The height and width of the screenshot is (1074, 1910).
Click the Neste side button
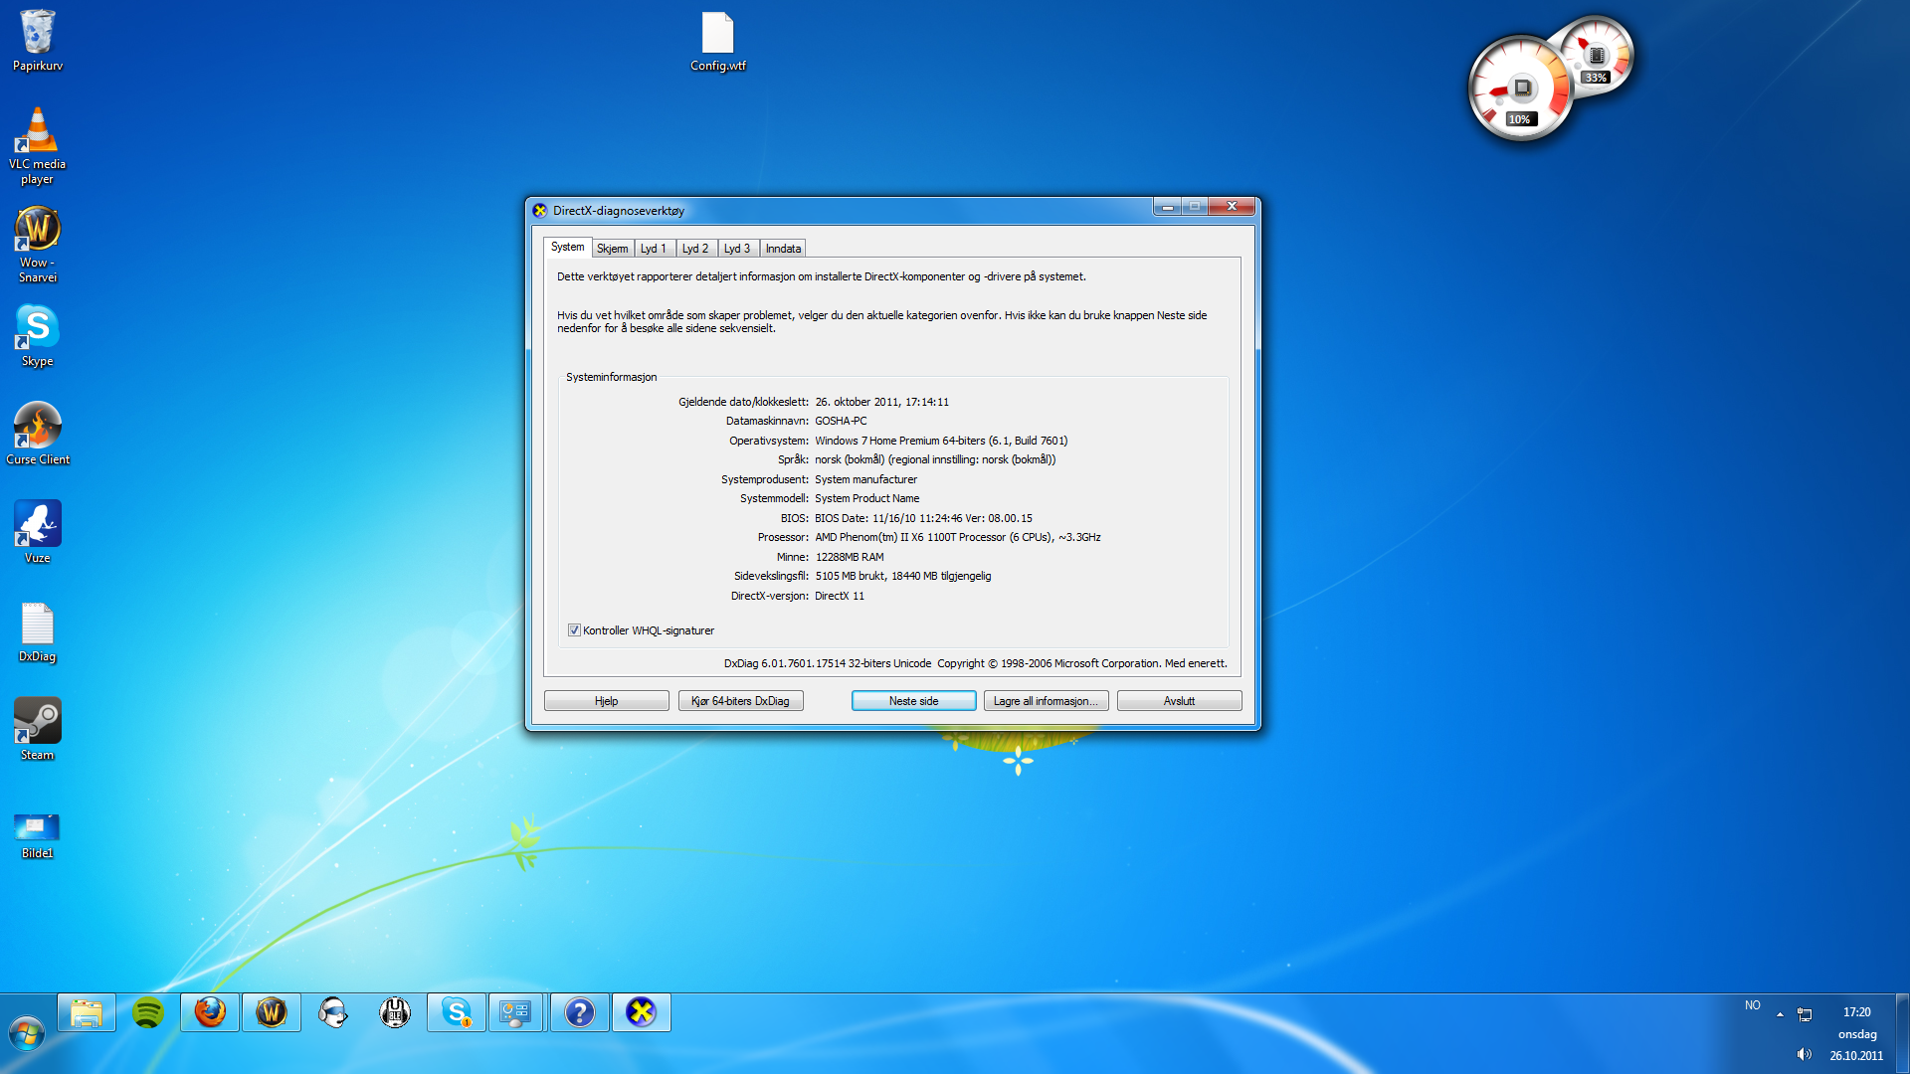click(x=913, y=701)
